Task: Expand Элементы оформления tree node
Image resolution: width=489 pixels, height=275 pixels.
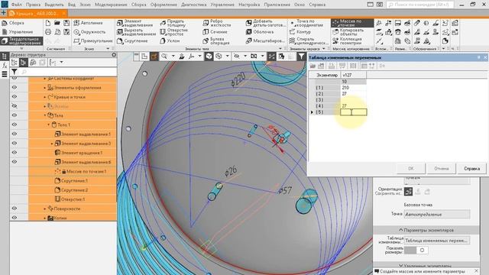Action: click(44, 88)
